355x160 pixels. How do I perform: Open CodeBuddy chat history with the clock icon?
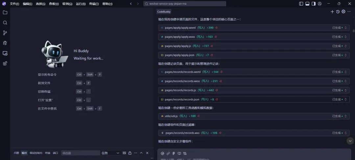click(x=338, y=12)
